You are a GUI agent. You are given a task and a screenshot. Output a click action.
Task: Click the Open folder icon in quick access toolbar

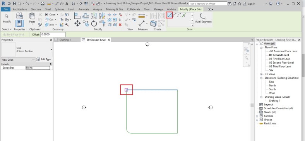[x=9, y=3]
